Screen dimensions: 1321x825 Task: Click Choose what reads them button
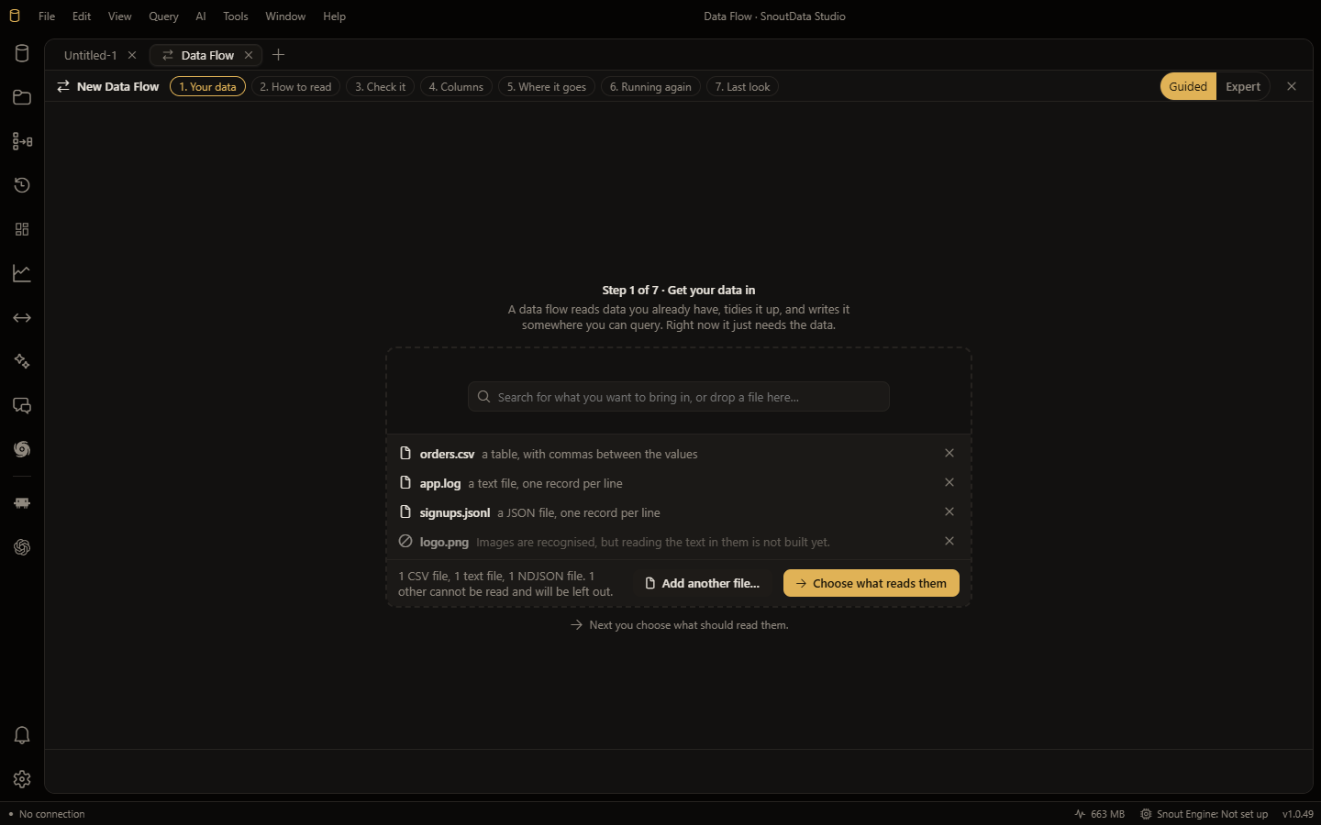click(871, 583)
